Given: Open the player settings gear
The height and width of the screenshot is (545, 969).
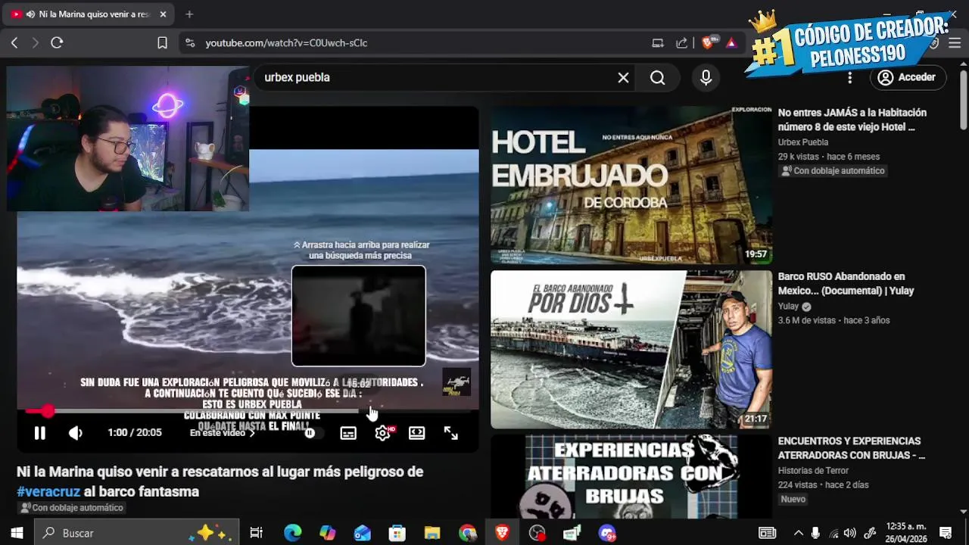Looking at the screenshot, I should click(x=383, y=433).
